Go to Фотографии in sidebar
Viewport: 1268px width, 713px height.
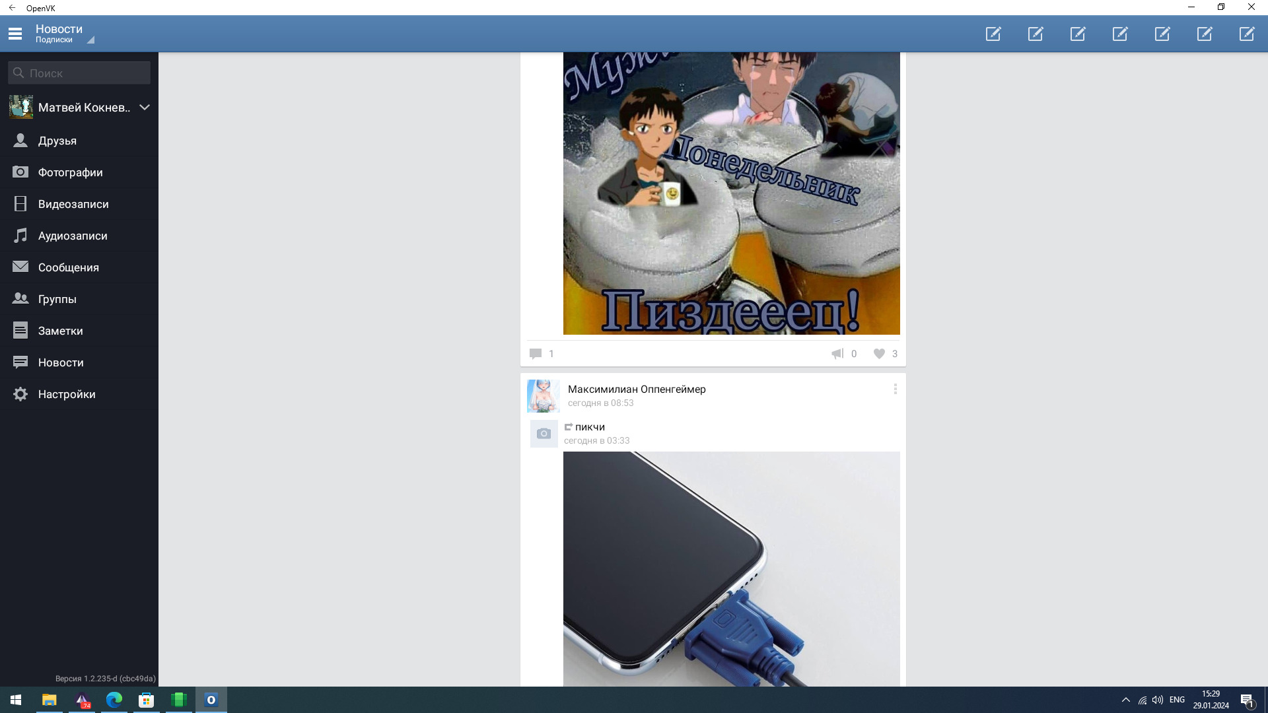(70, 172)
